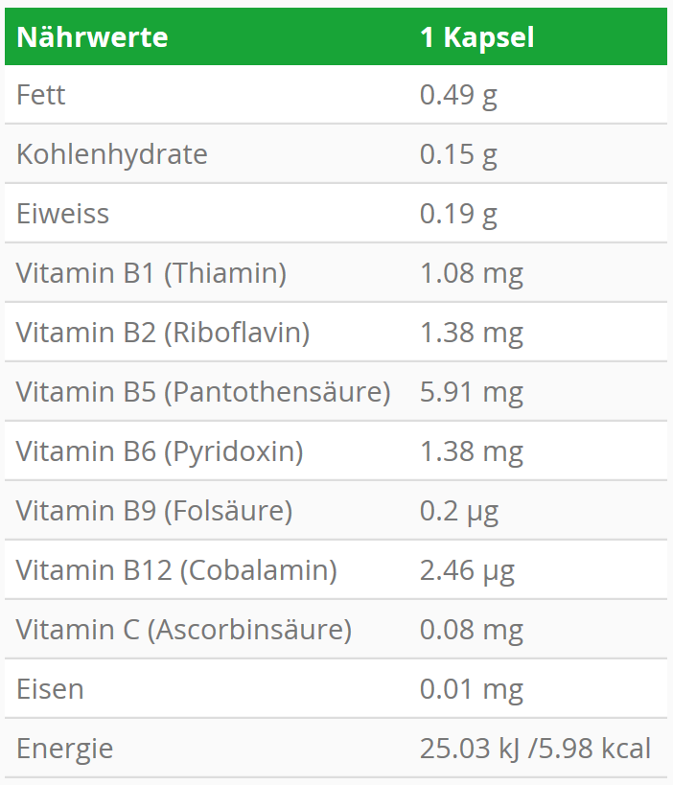Viewport: 673px width, 785px height.
Task: Select the Vitamin B12 (Cobalamin) label
Action: pos(176,570)
